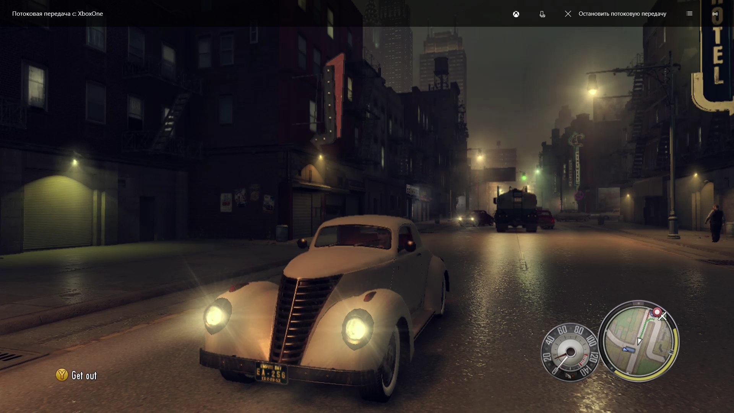Screen dimensions: 734x413
Task: Click 'Остановить потоковую передачу' button
Action: point(622,14)
